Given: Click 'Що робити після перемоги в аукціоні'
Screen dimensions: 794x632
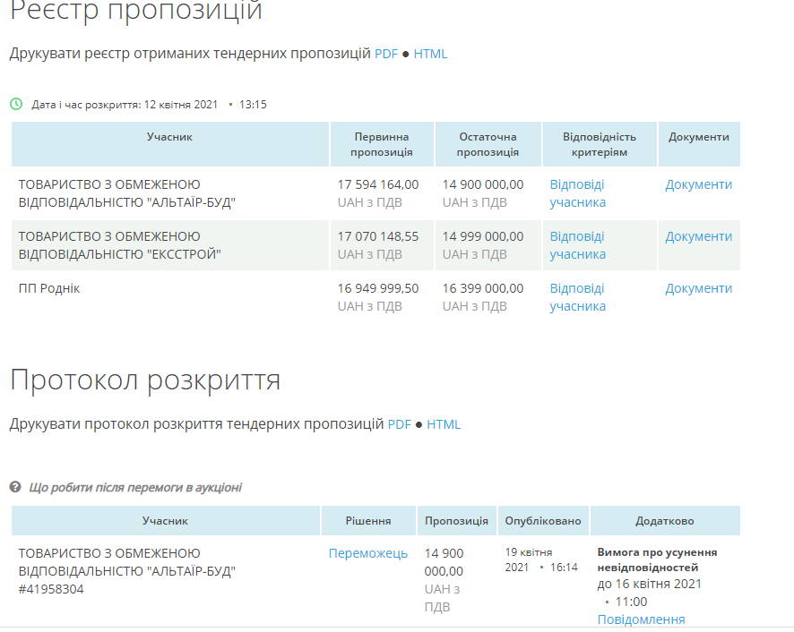Looking at the screenshot, I should (x=135, y=488).
